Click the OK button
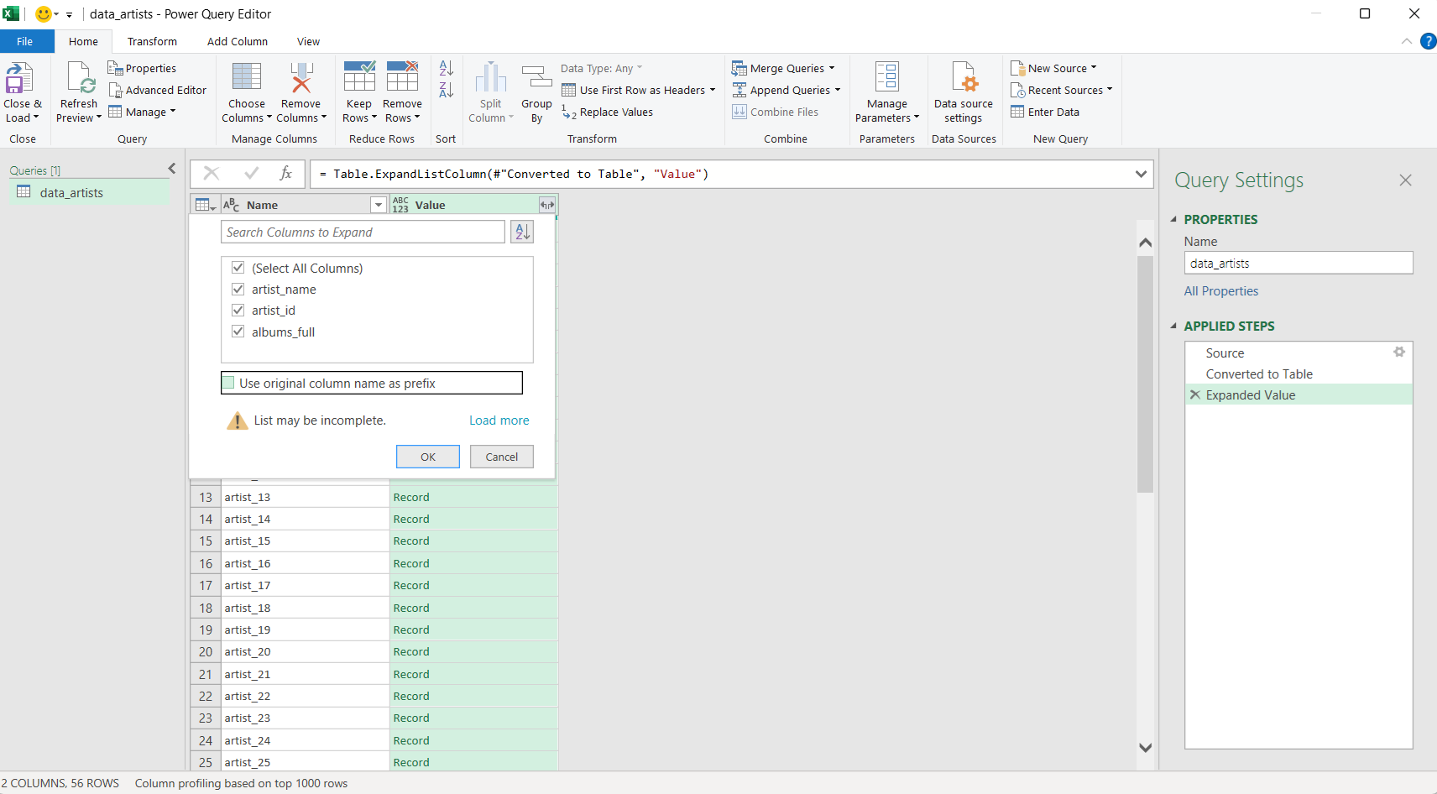Image resolution: width=1437 pixels, height=794 pixels. (x=427, y=457)
